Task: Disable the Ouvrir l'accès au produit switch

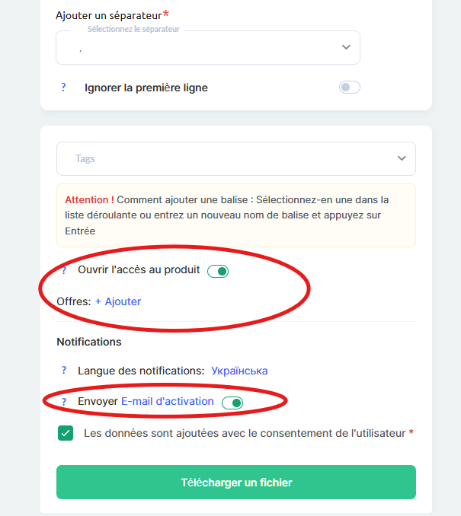Action: 218,271
